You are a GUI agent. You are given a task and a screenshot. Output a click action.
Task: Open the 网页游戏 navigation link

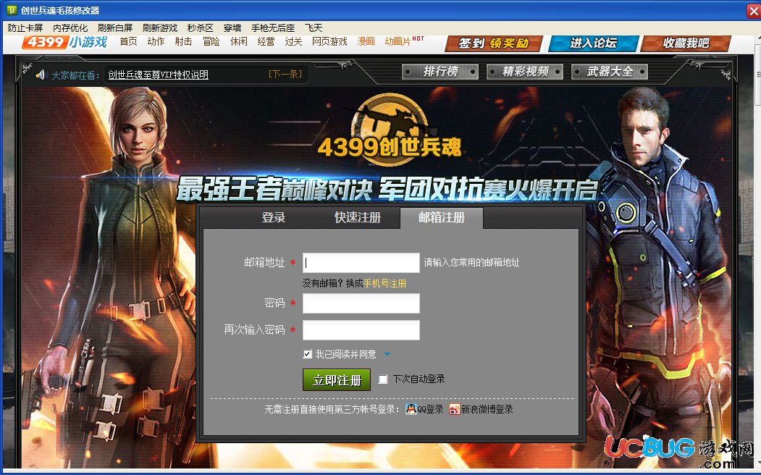point(329,42)
